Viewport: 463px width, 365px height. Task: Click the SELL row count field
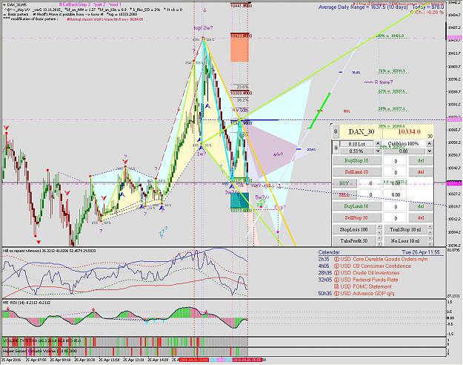pos(370,195)
